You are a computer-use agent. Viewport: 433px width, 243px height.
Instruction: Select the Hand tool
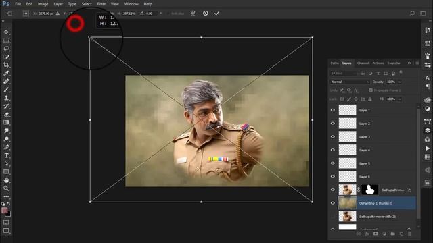[x=6, y=180]
